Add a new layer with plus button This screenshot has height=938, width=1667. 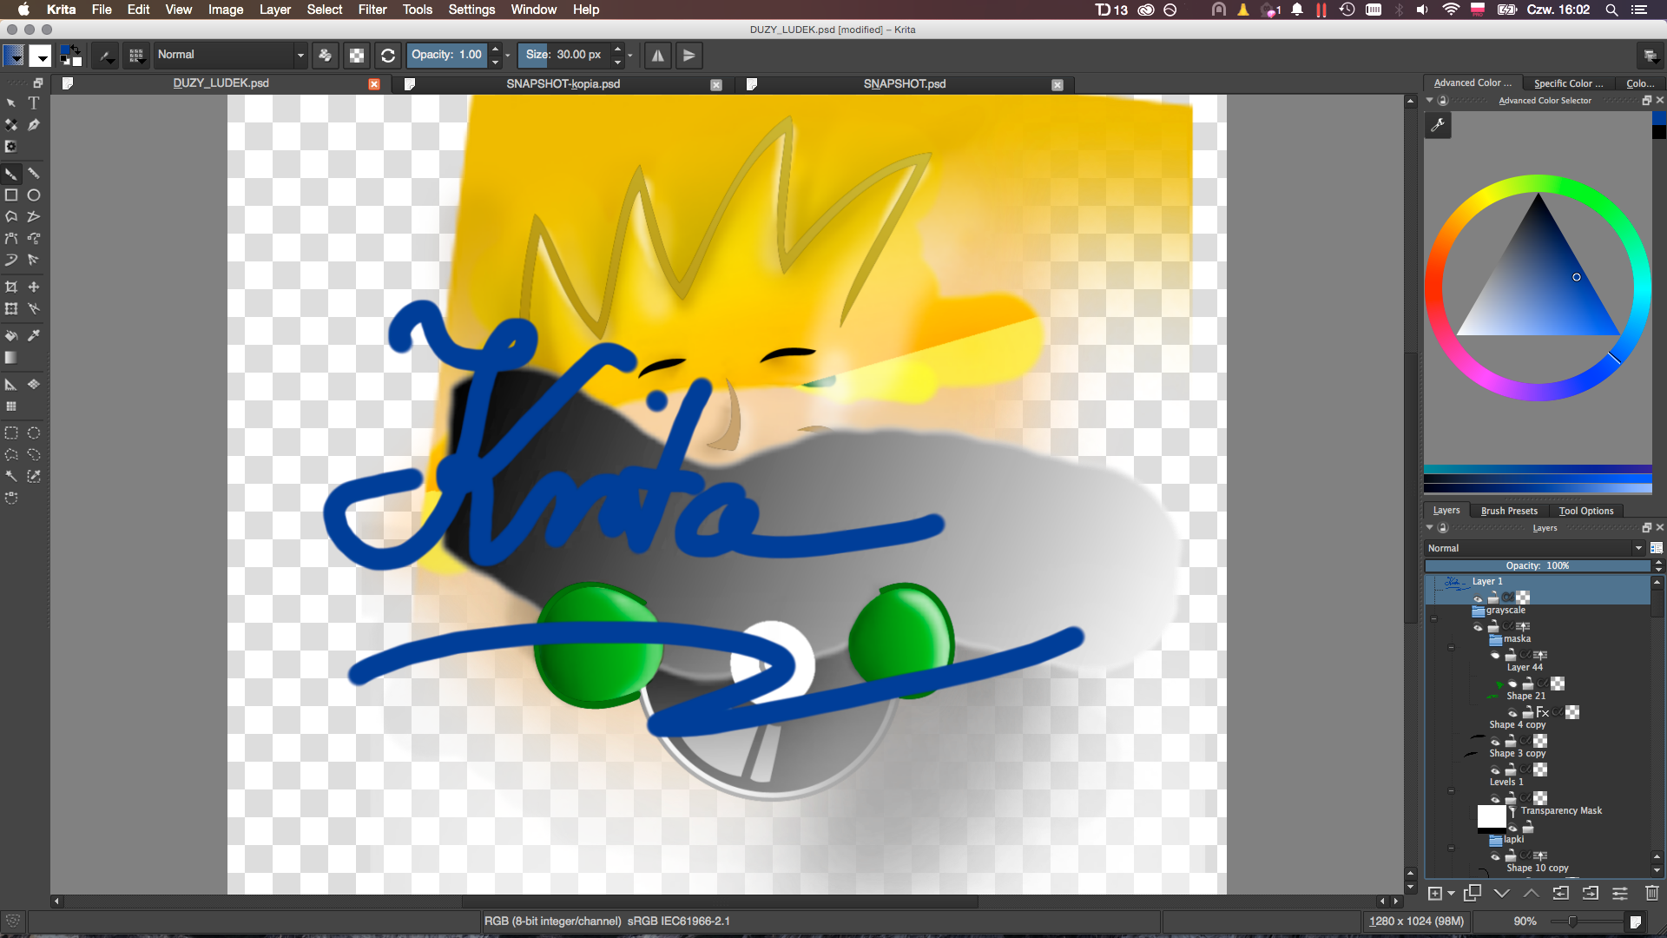coord(1435,893)
